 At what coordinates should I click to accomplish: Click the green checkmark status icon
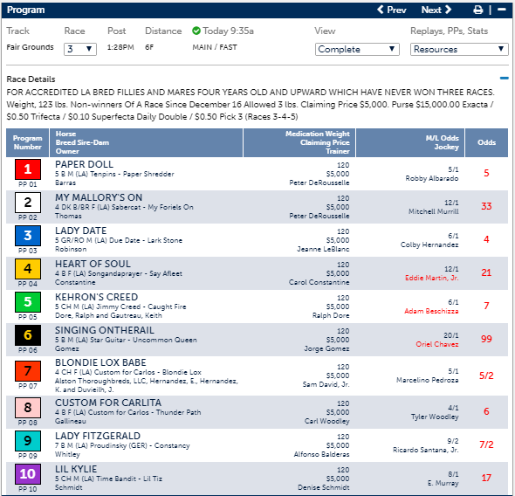(196, 31)
